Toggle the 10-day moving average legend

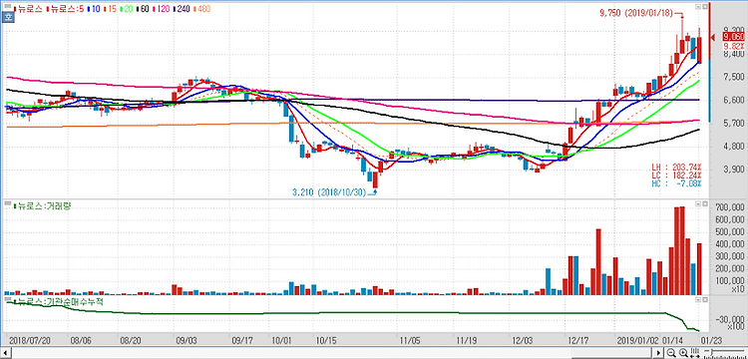pos(94,9)
